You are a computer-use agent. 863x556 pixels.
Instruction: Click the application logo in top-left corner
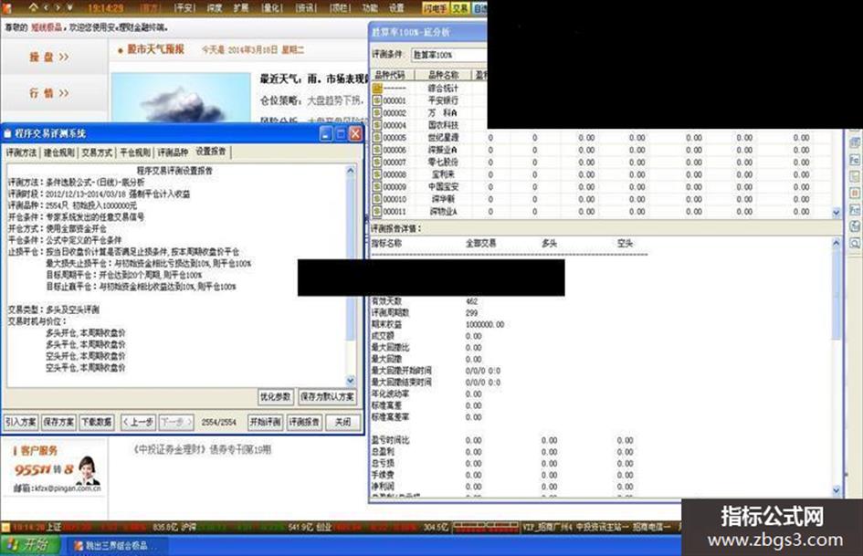point(7,7)
